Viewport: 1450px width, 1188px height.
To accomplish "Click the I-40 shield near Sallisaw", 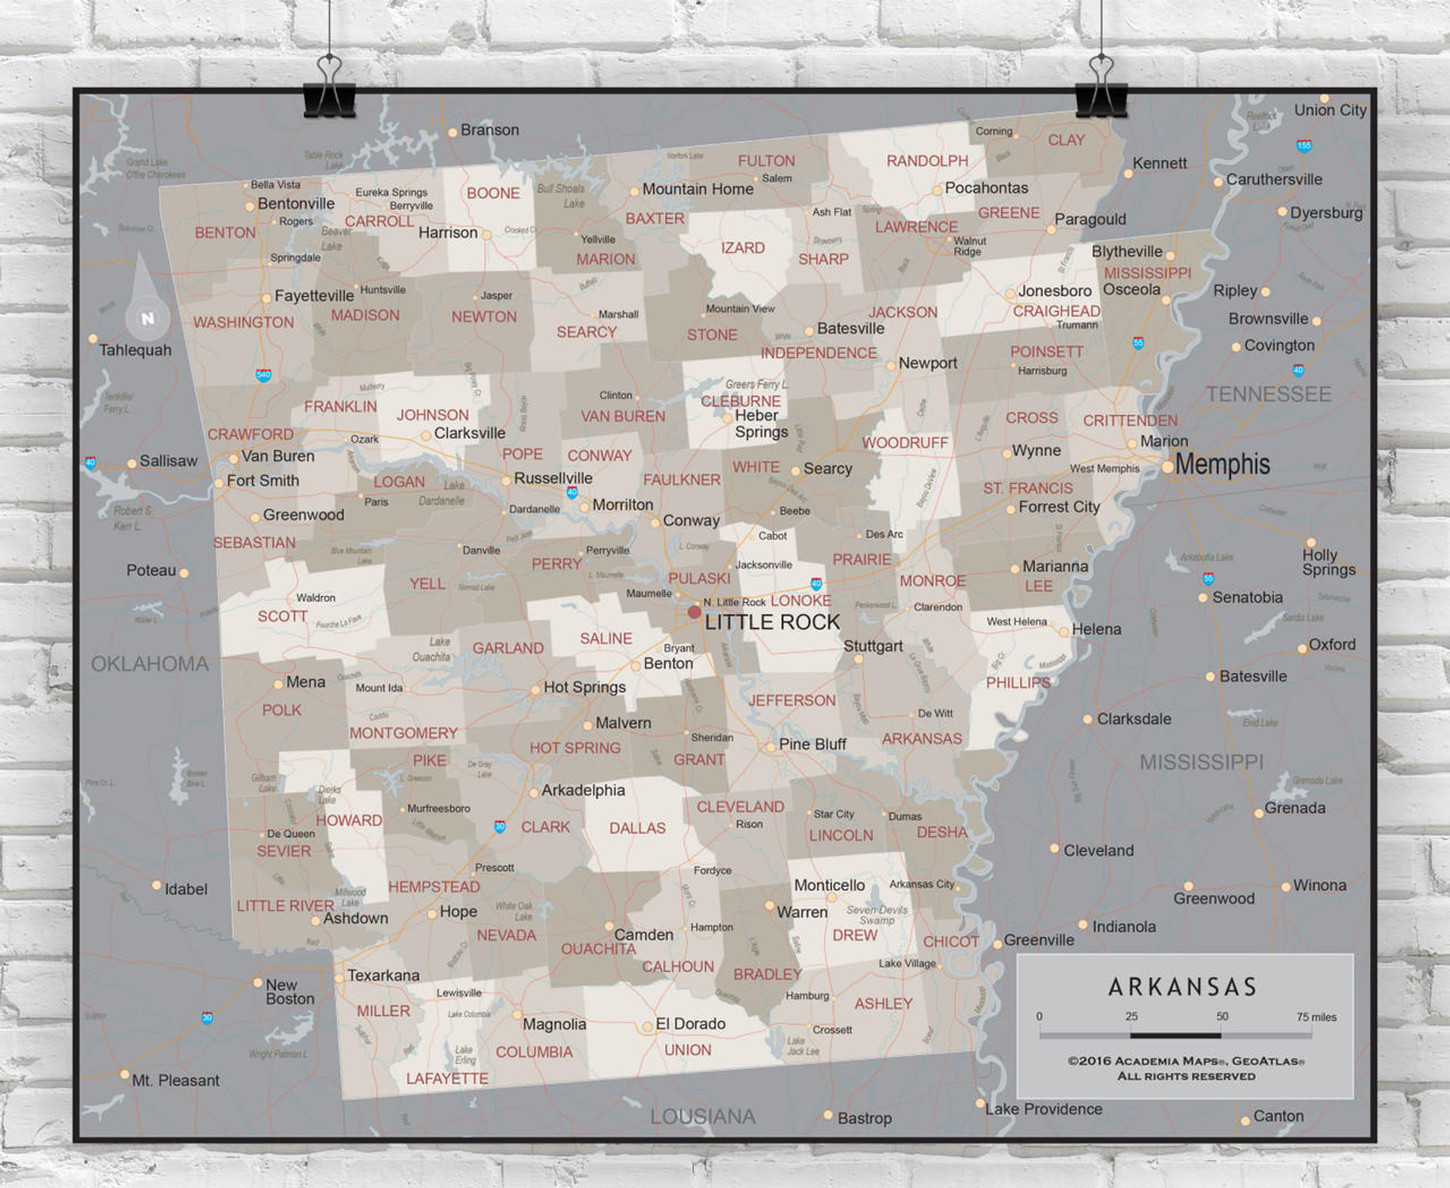I will pyautogui.click(x=91, y=463).
